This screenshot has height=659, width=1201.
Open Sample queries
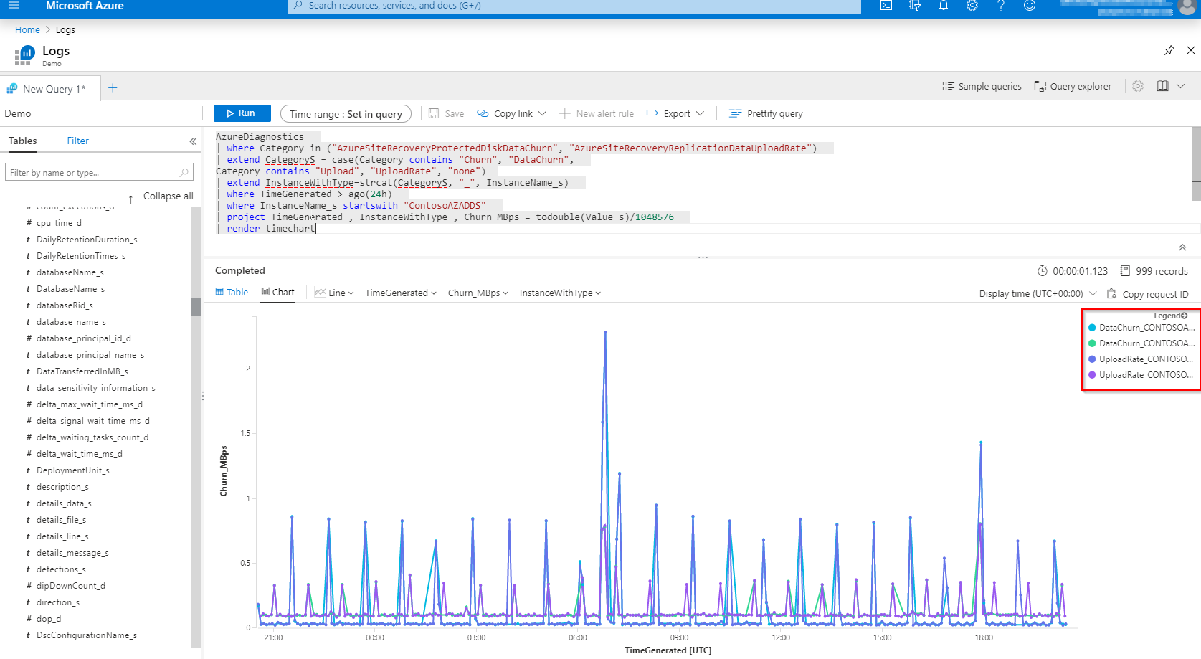coord(982,86)
